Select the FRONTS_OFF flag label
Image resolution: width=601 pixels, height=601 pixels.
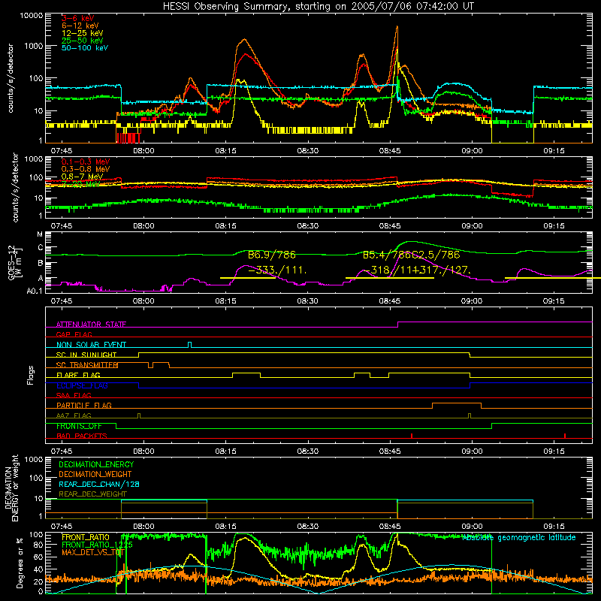pyautogui.click(x=79, y=426)
